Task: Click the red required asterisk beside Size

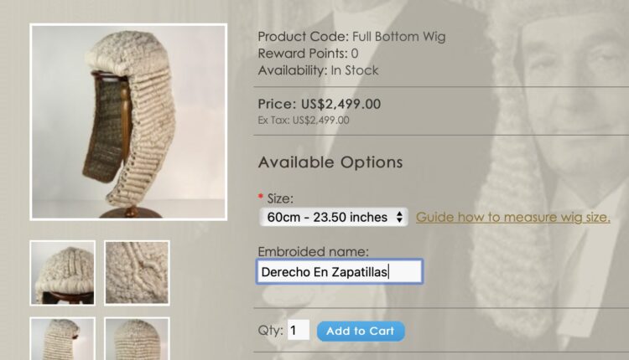Action: pos(261,196)
